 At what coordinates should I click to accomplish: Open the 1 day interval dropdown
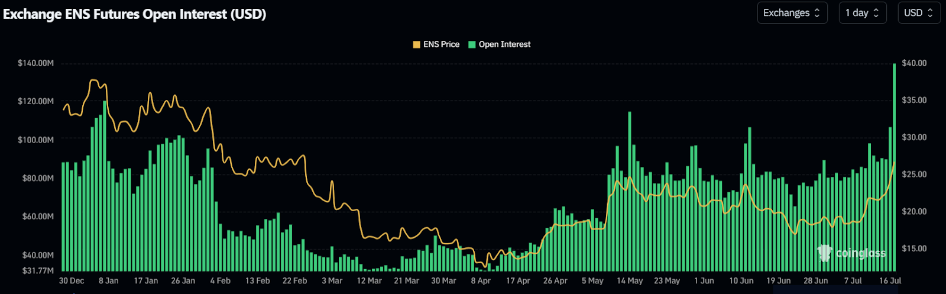863,12
